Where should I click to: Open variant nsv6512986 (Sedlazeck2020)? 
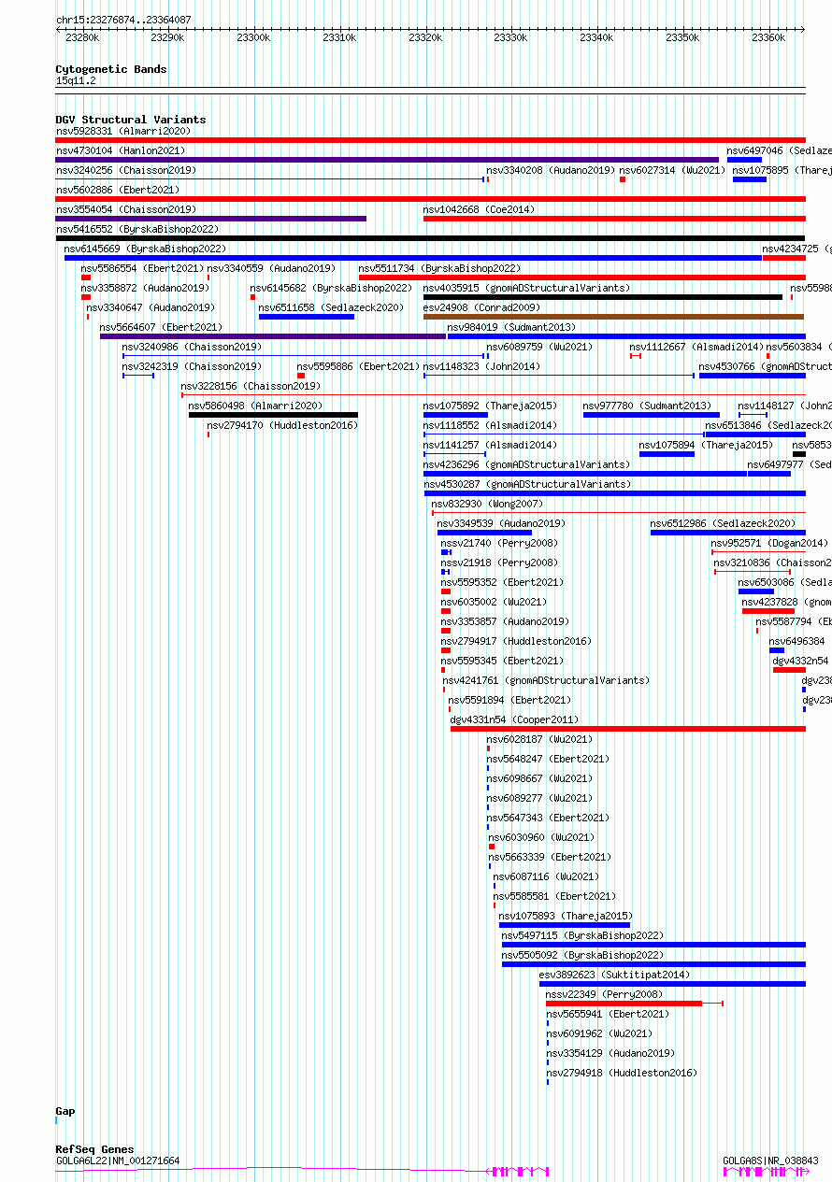pos(724,523)
